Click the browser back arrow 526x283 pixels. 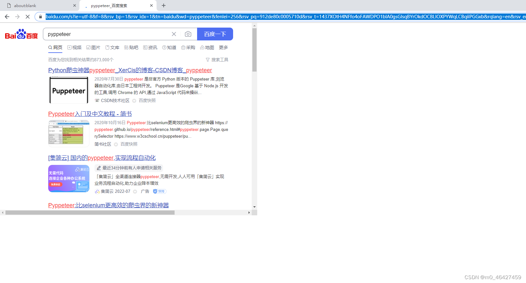tap(7, 17)
